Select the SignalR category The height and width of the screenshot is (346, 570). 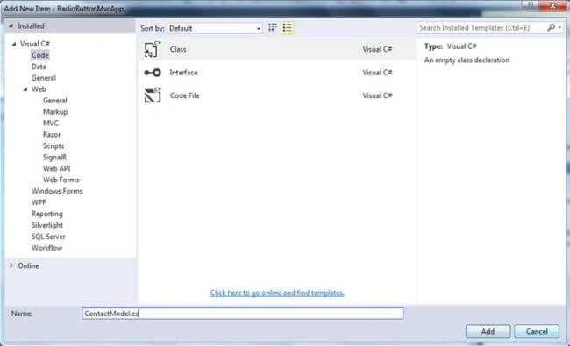coord(54,157)
